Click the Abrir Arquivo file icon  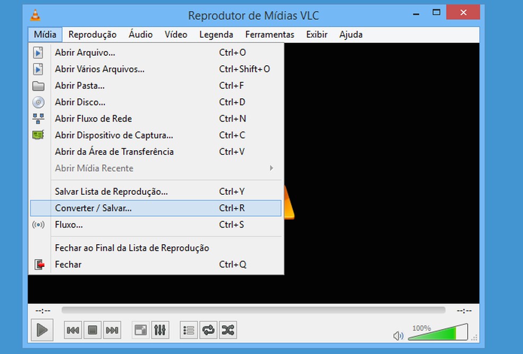coord(38,53)
